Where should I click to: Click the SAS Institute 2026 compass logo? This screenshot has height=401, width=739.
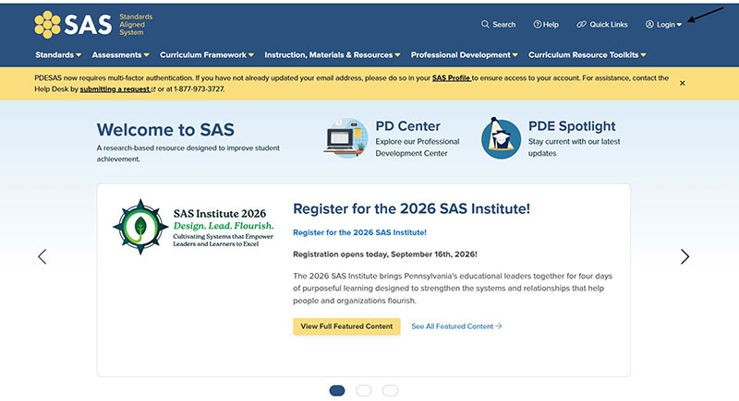[x=140, y=227]
